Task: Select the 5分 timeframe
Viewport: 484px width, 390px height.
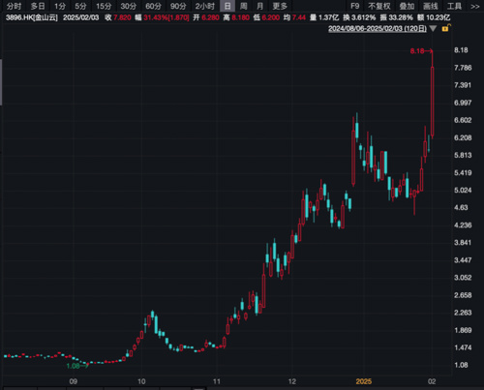Action: (80, 6)
